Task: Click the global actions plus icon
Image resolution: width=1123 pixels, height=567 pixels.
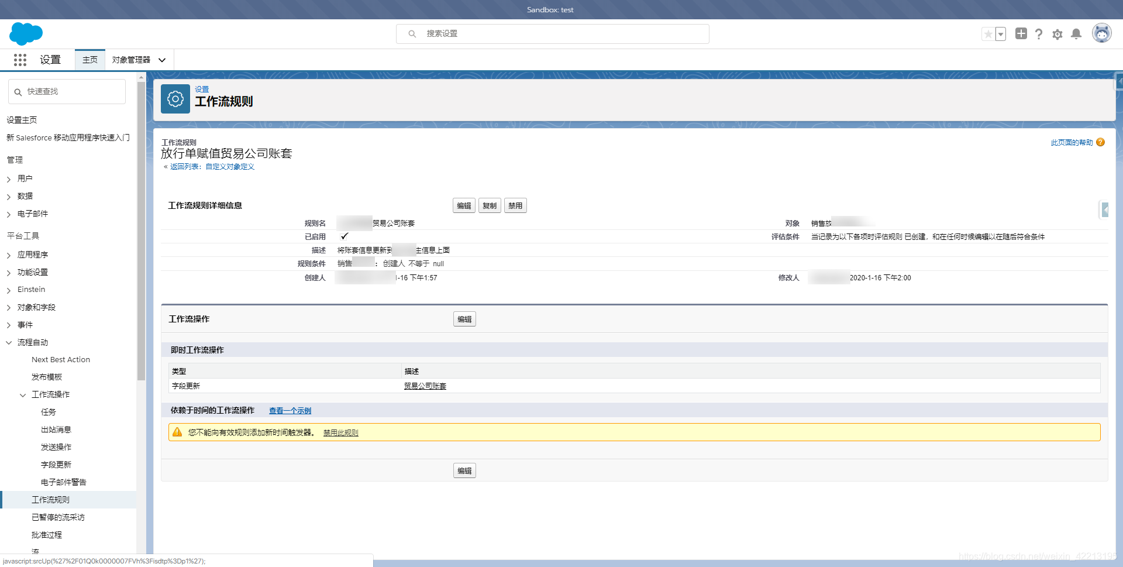Action: [1021, 34]
